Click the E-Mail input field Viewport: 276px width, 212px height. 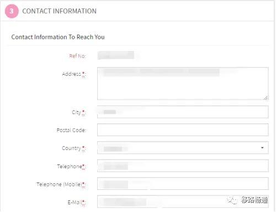pyautogui.click(x=183, y=201)
